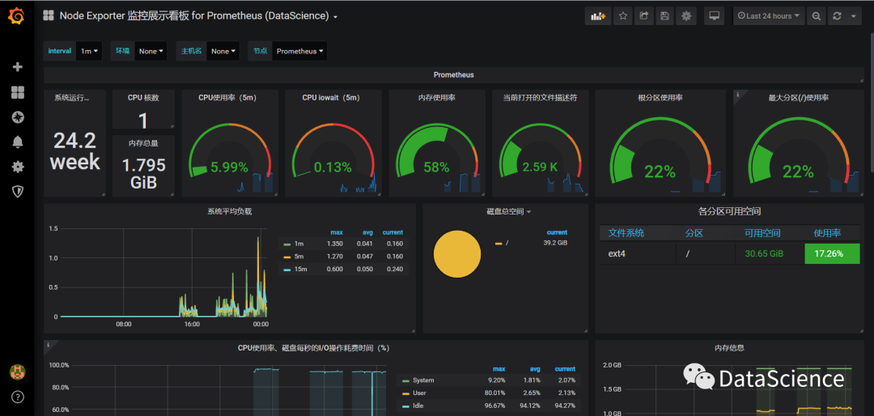Viewport: 874px width, 416px height.
Task: Toggle the 1m series in load legend
Action: point(299,244)
